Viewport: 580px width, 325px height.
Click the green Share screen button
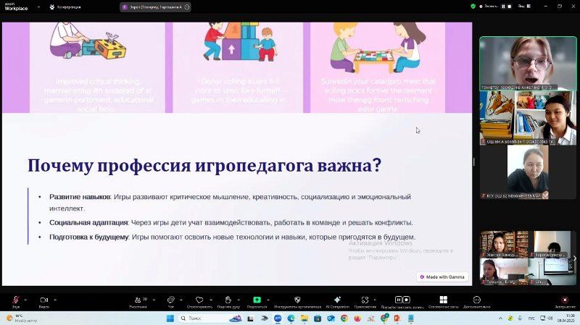pyautogui.click(x=257, y=300)
